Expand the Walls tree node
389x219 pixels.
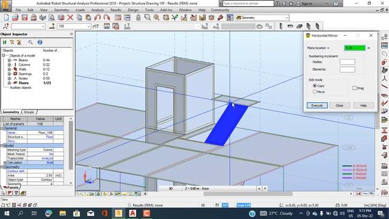coord(9,69)
